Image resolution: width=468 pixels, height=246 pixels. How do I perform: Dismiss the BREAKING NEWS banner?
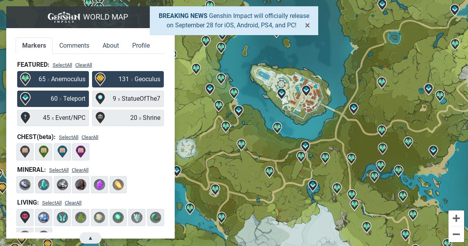tap(307, 25)
